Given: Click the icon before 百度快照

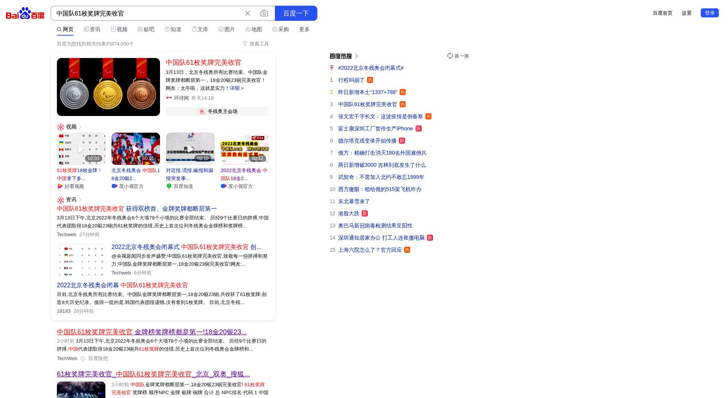Looking at the screenshot, I should [x=83, y=359].
